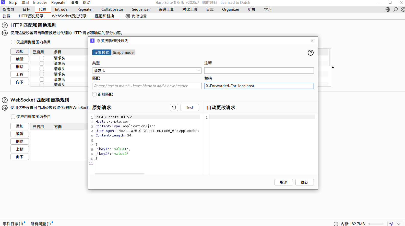Image resolution: width=405 pixels, height=226 pixels.
Task: Select 设置模式 in the dialog
Action: [102, 53]
